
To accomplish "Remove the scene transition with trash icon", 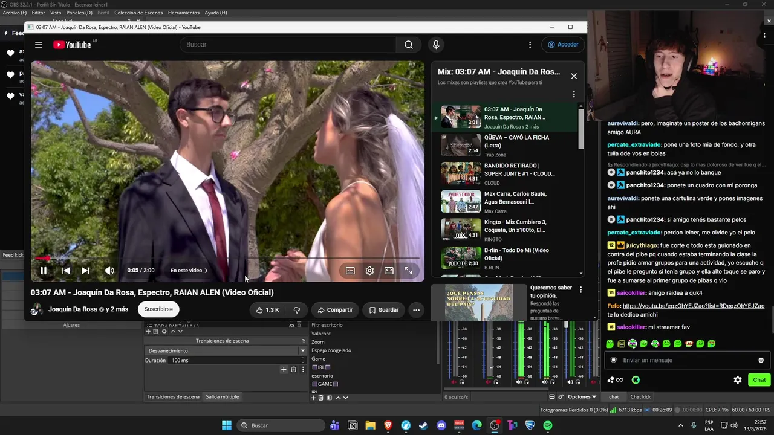I will tap(293, 370).
